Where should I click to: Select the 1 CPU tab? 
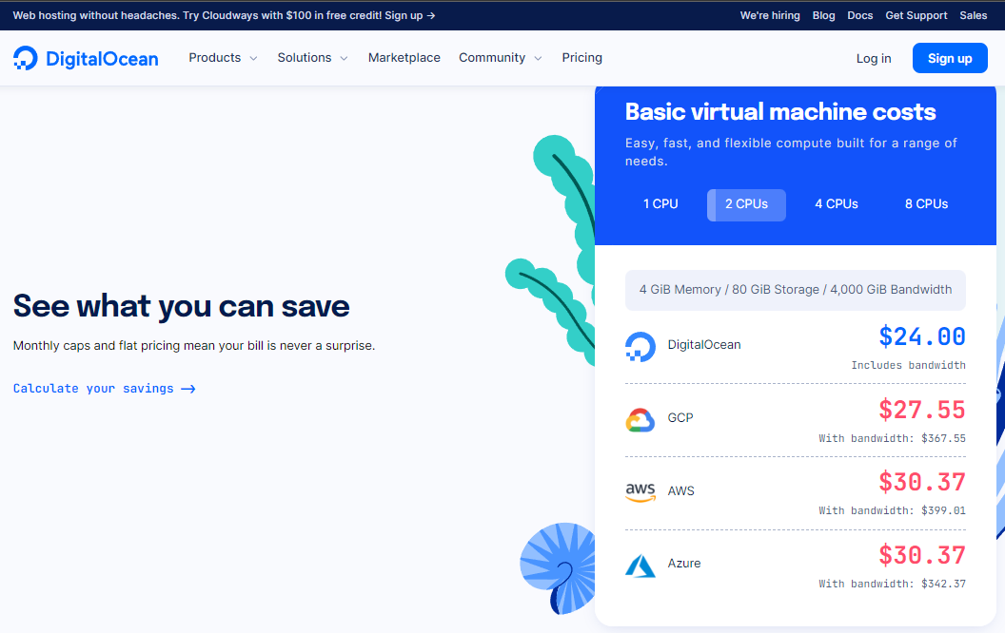(x=660, y=204)
